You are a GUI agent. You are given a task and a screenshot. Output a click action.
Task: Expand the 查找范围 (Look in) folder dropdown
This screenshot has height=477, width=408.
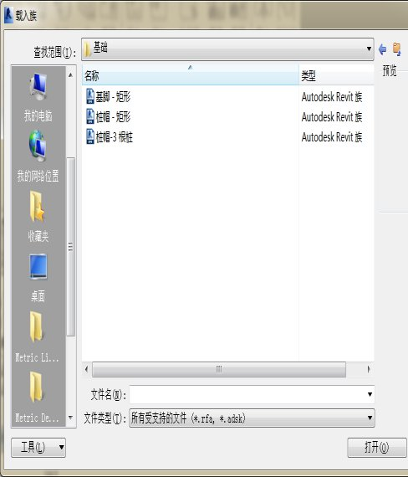pos(369,49)
